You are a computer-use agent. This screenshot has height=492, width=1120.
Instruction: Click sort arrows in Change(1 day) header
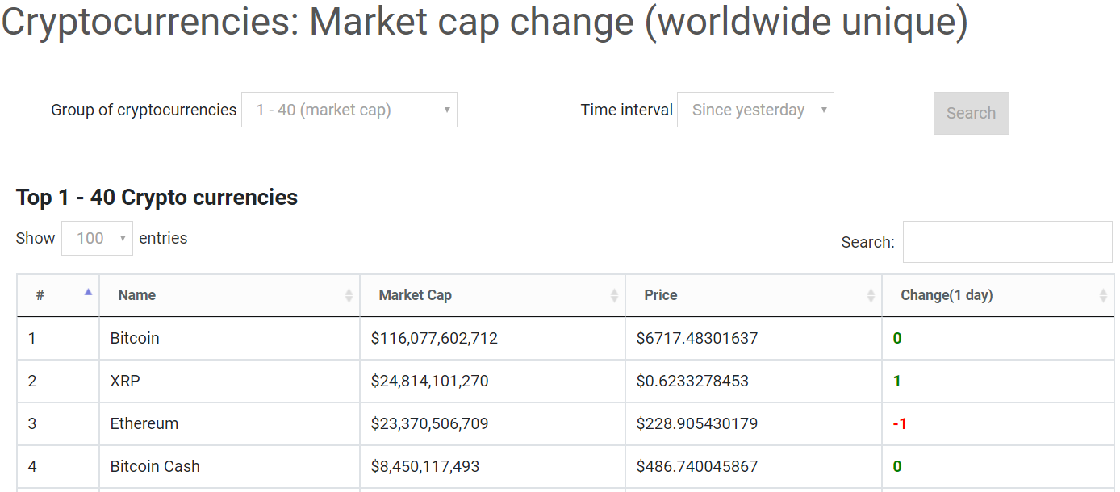pos(1103,296)
